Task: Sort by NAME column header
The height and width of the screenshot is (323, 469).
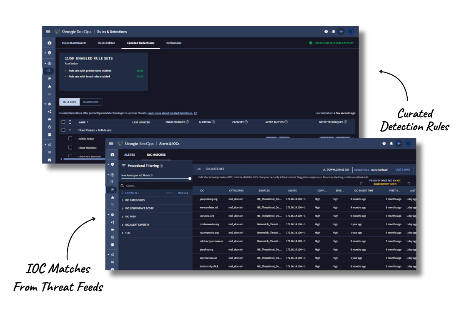Action: [x=83, y=122]
